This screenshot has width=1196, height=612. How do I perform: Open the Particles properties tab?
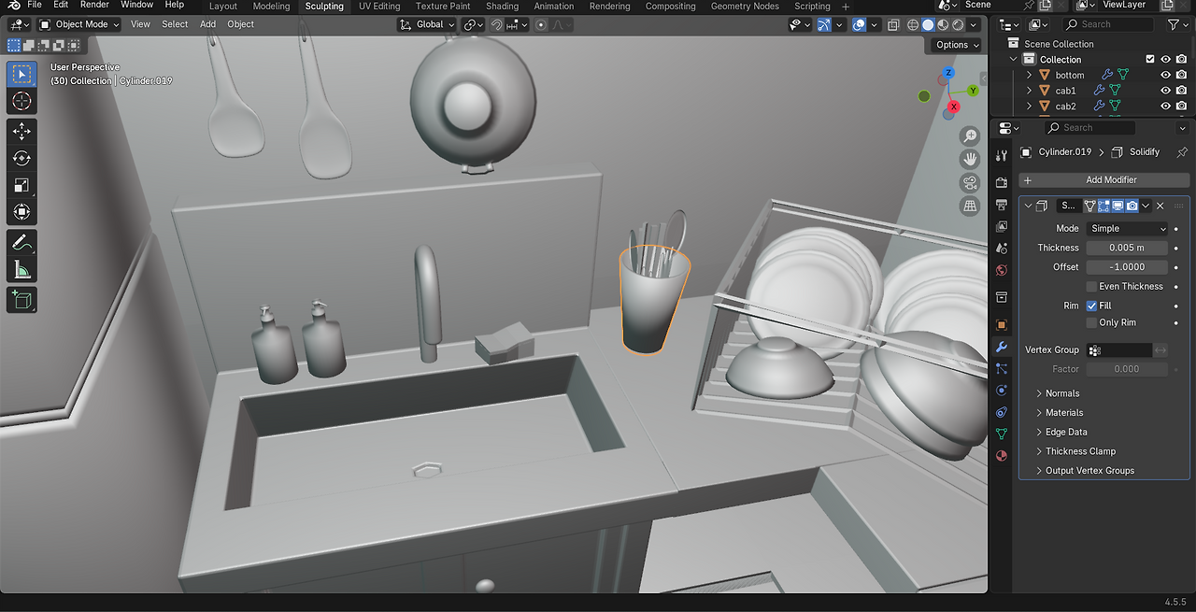click(1002, 368)
